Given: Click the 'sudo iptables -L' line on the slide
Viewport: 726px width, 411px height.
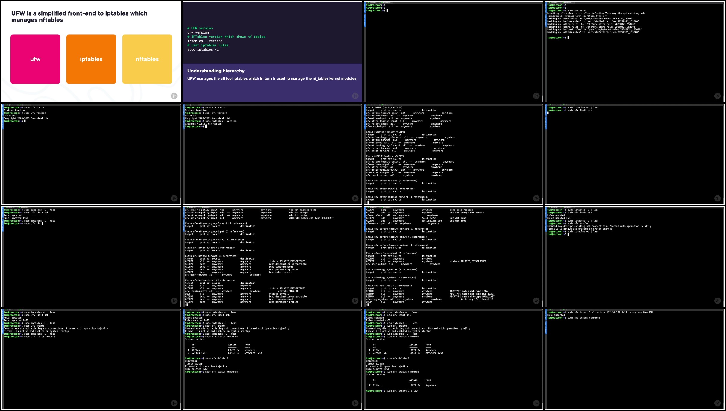Looking at the screenshot, I should [x=203, y=49].
